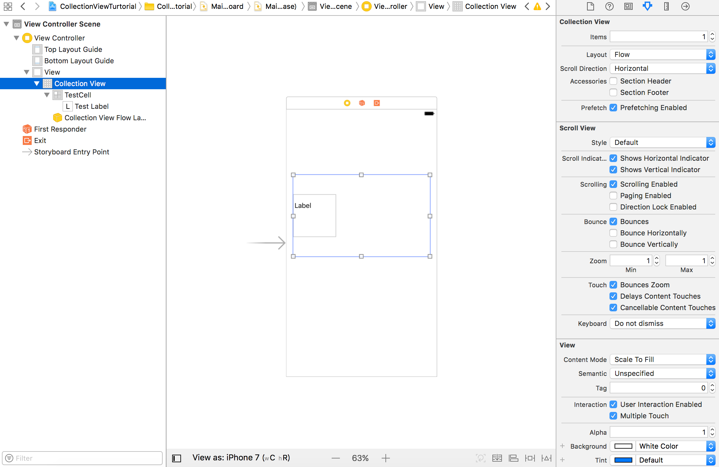
Task: Go back with the left history arrow
Action: click(x=23, y=6)
